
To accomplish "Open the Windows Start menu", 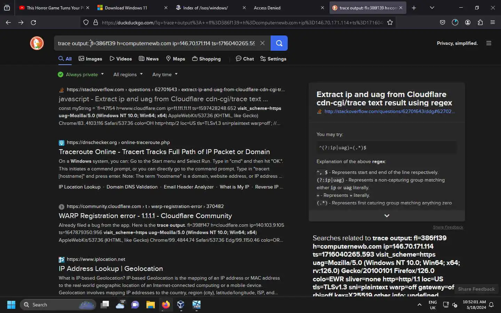I will tap(11, 305).
